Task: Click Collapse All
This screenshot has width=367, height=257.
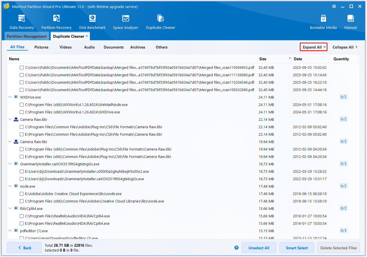Action: pos(345,47)
